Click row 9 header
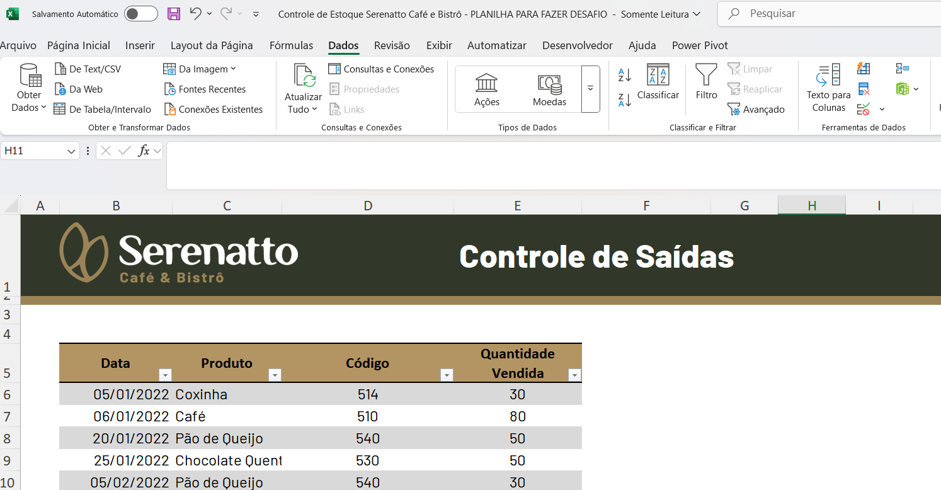The width and height of the screenshot is (941, 490). 9,460
